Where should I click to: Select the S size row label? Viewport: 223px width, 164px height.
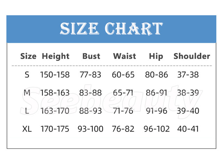click(x=27, y=75)
